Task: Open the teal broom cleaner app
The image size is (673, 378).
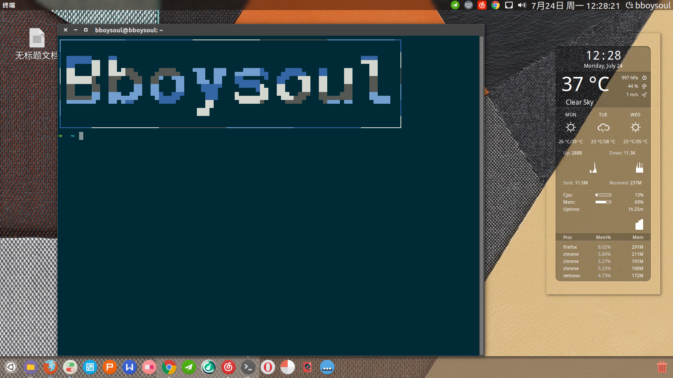Action: (x=209, y=367)
